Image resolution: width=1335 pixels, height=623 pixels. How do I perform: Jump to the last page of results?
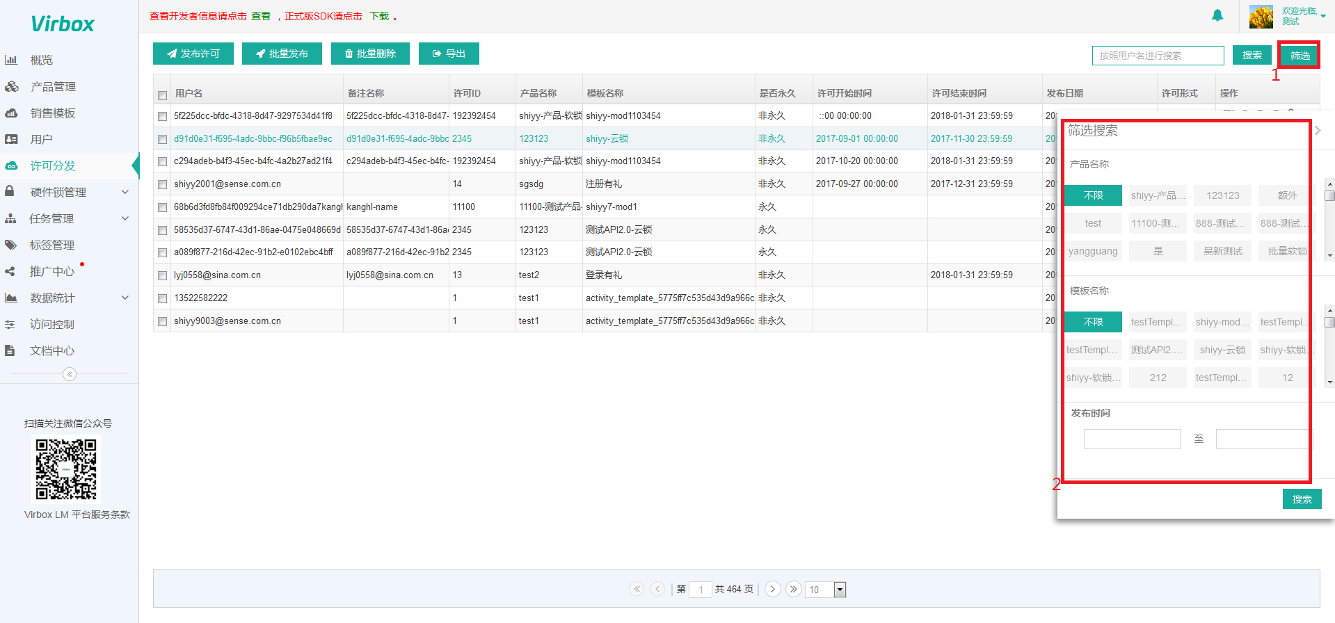point(793,589)
